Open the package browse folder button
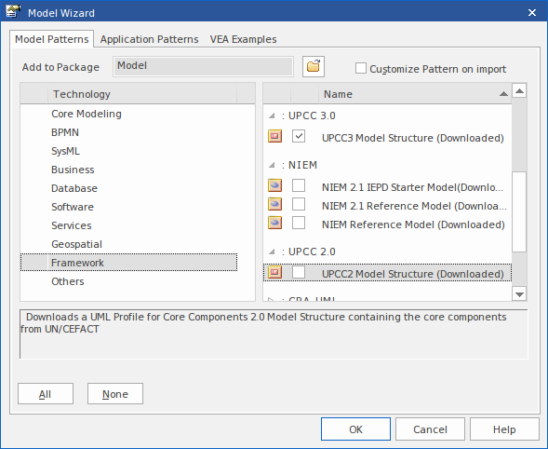 tap(314, 66)
